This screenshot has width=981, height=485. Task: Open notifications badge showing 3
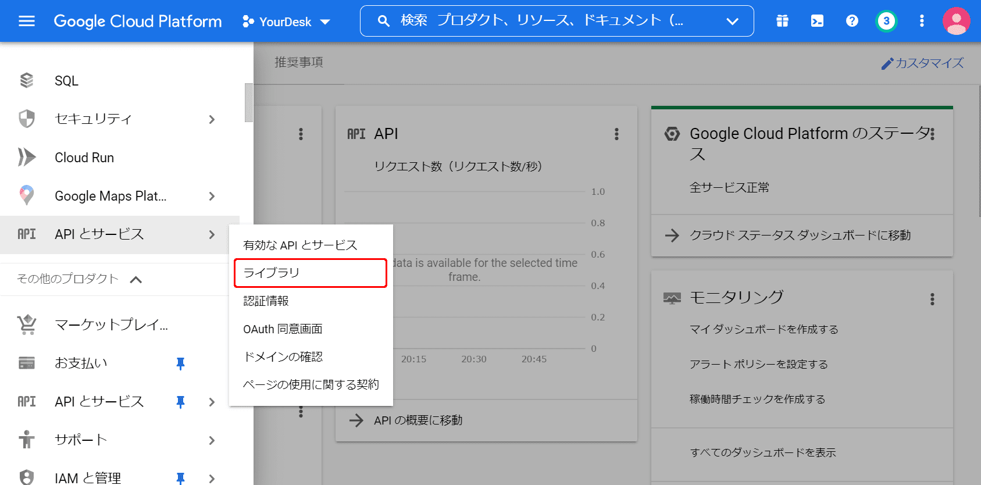pos(886,22)
